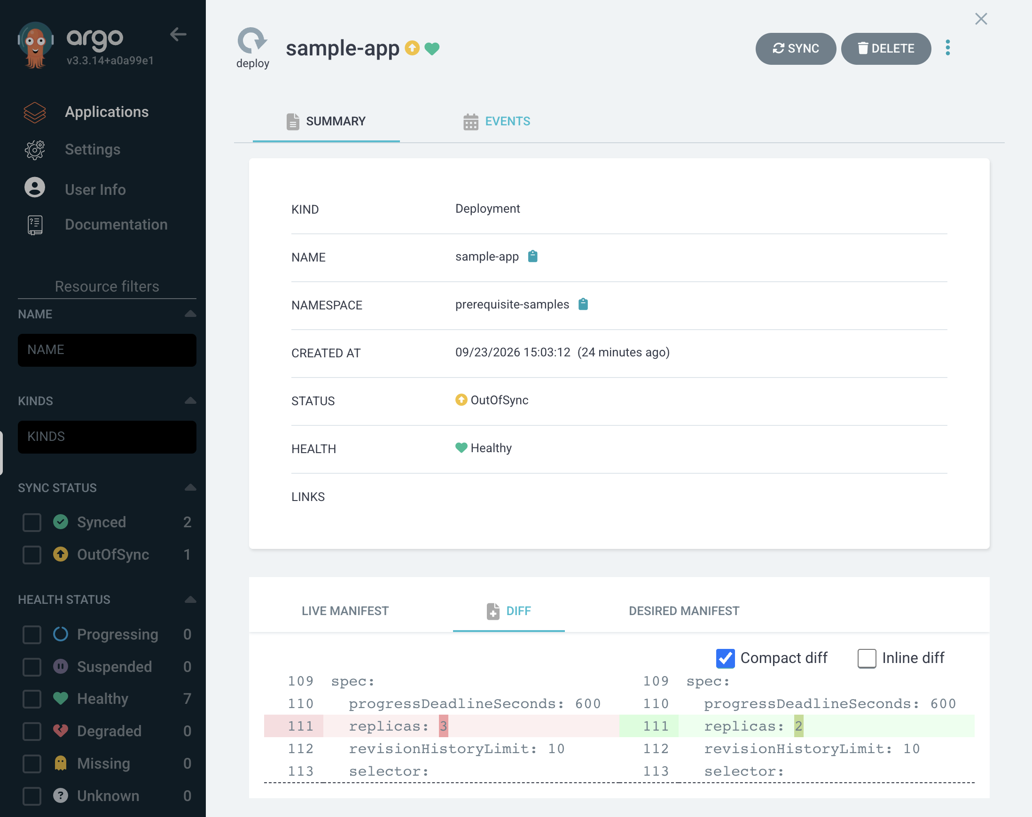The image size is (1032, 817).
Task: Click the Missing ghost icon in filters
Action: [x=60, y=763]
